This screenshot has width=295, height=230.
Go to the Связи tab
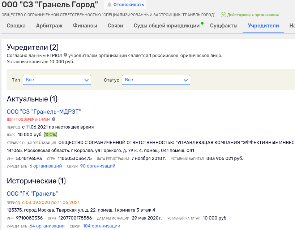pyautogui.click(x=115, y=26)
